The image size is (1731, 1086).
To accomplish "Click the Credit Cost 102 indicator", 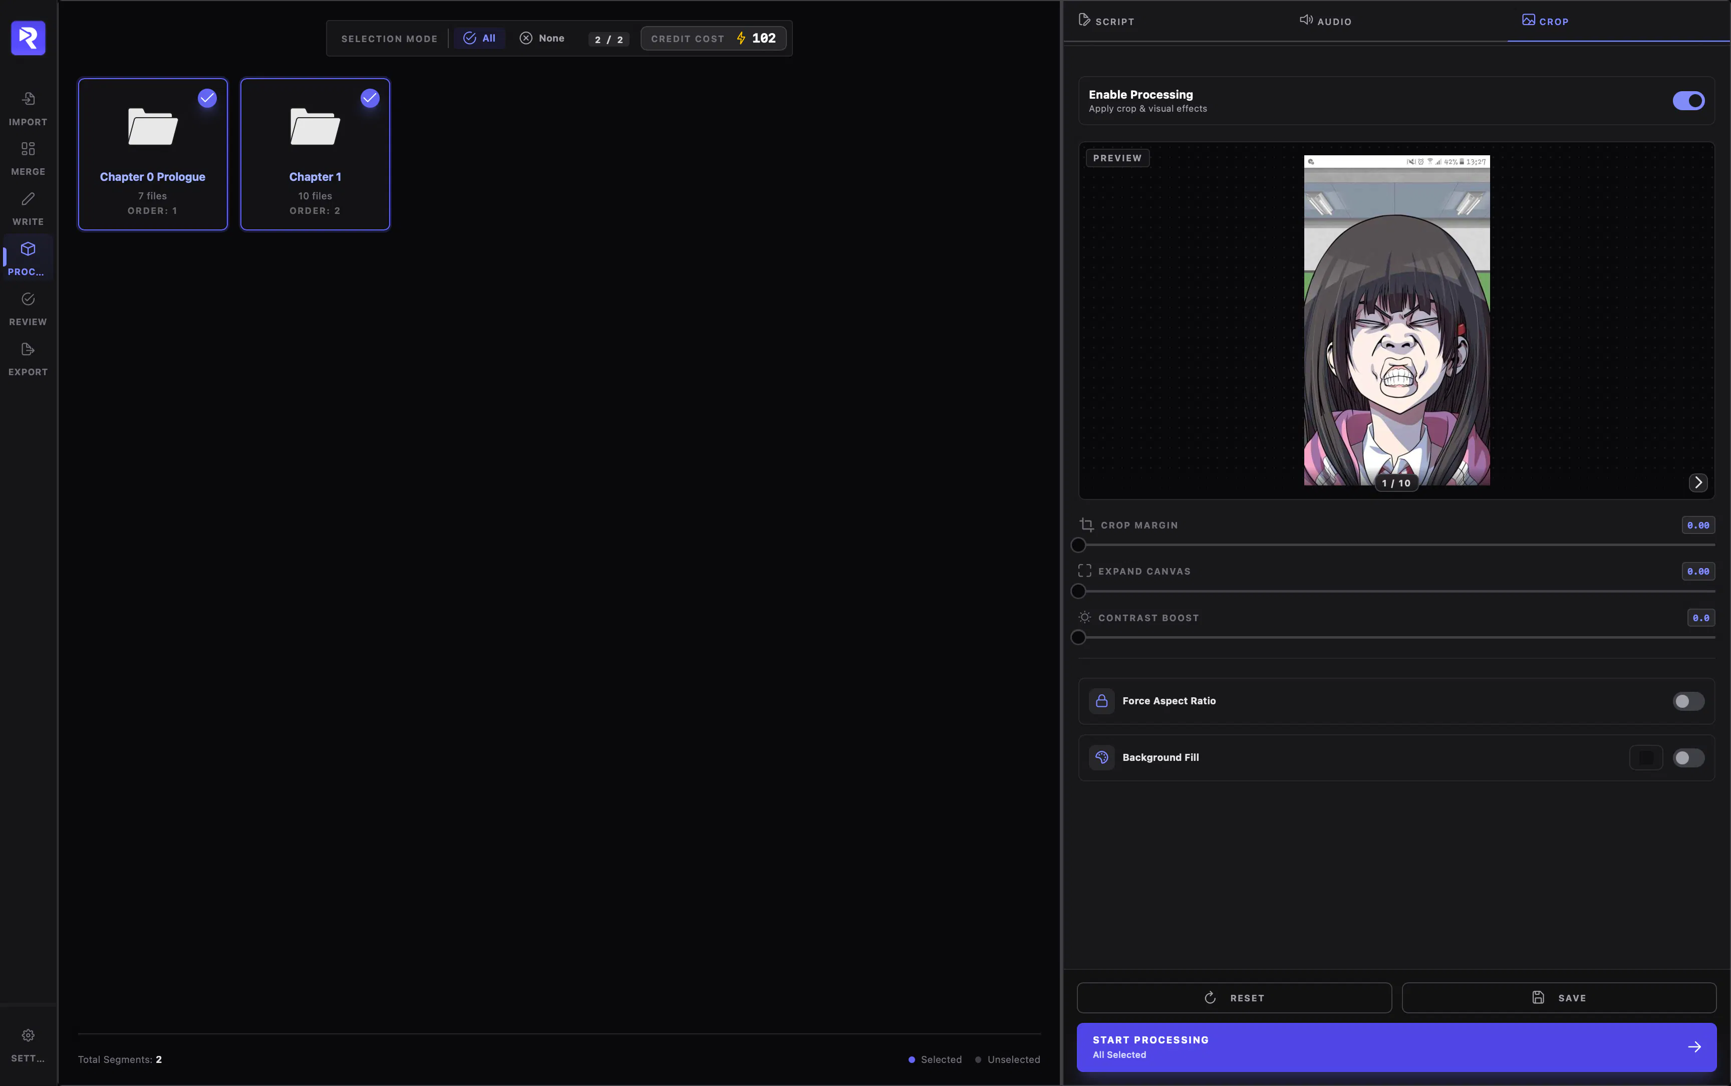I will (713, 38).
